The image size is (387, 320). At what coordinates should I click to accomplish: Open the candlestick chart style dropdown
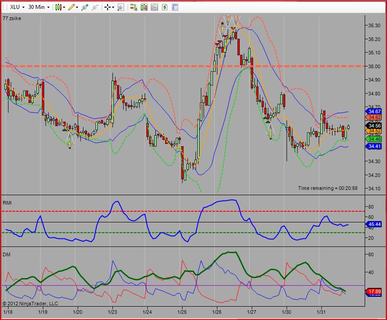click(60, 7)
